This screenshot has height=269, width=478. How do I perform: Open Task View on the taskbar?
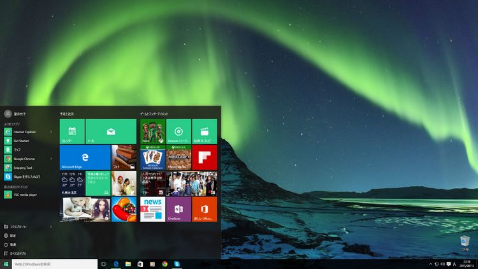(x=103, y=264)
